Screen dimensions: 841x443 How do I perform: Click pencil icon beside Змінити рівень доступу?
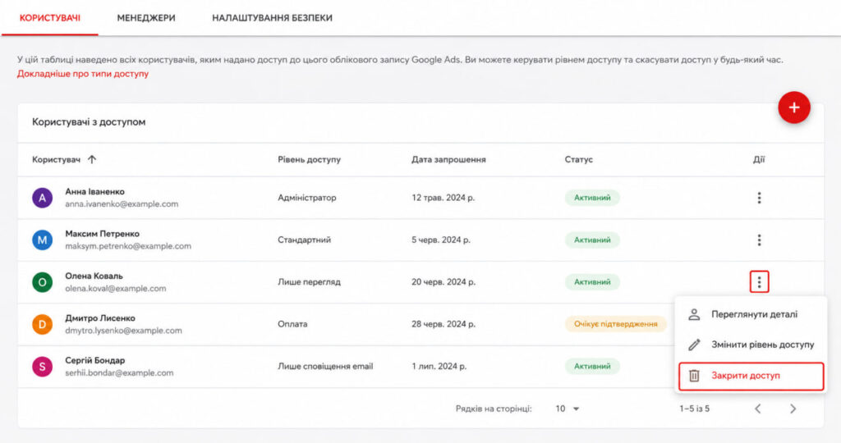click(694, 345)
